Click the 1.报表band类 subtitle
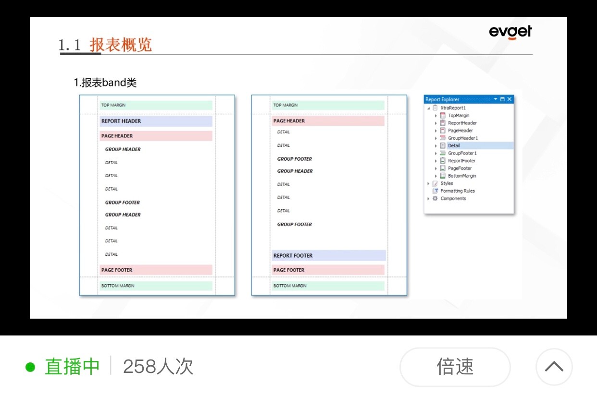 (105, 83)
